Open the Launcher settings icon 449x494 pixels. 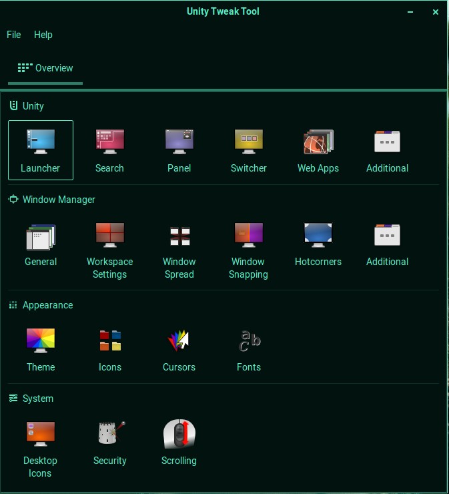[41, 150]
